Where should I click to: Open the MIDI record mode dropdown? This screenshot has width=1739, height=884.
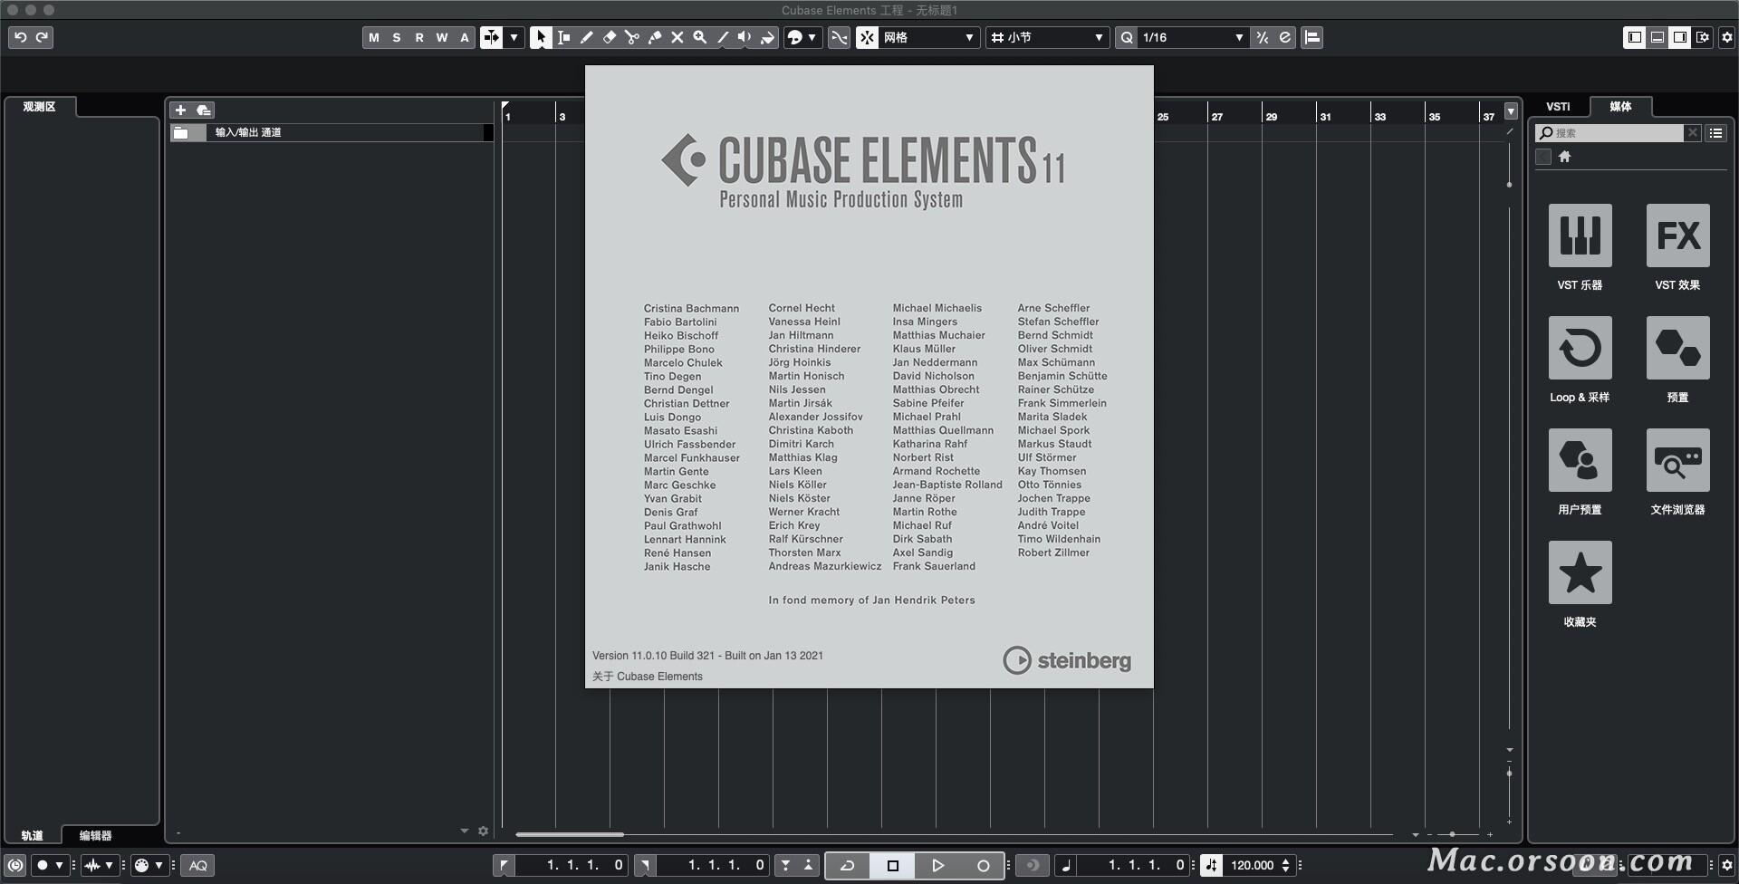pyautogui.click(x=149, y=865)
